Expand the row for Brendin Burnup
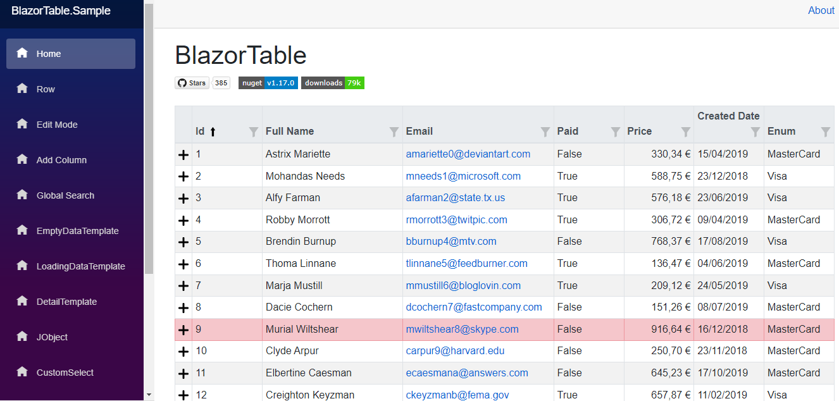839x401 pixels. (183, 242)
